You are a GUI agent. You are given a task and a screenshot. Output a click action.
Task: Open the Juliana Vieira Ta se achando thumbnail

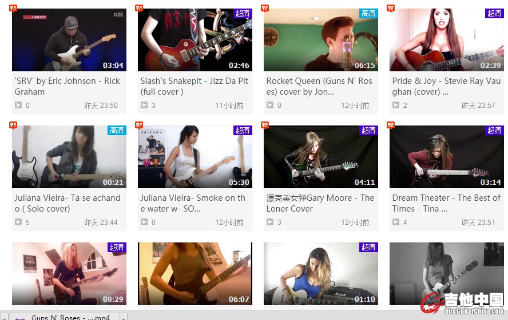click(x=69, y=157)
